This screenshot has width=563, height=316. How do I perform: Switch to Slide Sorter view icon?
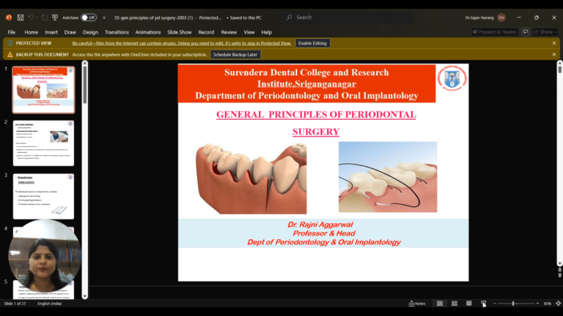coord(455,304)
